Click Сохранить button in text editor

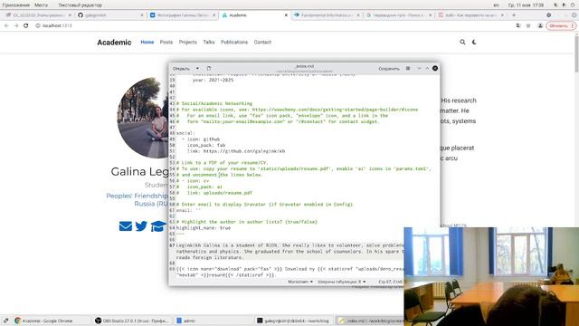(389, 69)
